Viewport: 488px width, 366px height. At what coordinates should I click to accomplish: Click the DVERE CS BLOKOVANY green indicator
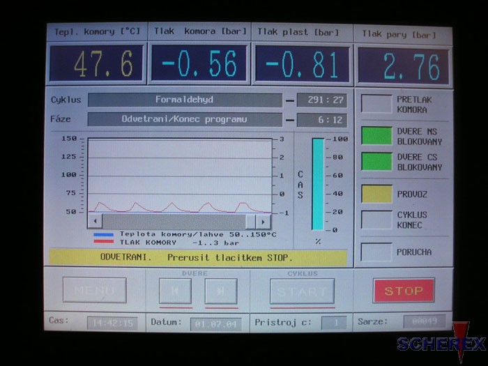point(376,161)
